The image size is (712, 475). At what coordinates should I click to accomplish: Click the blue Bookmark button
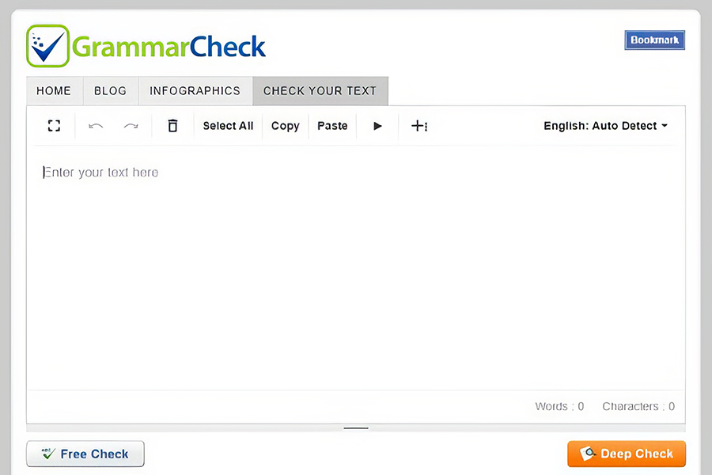coord(654,40)
